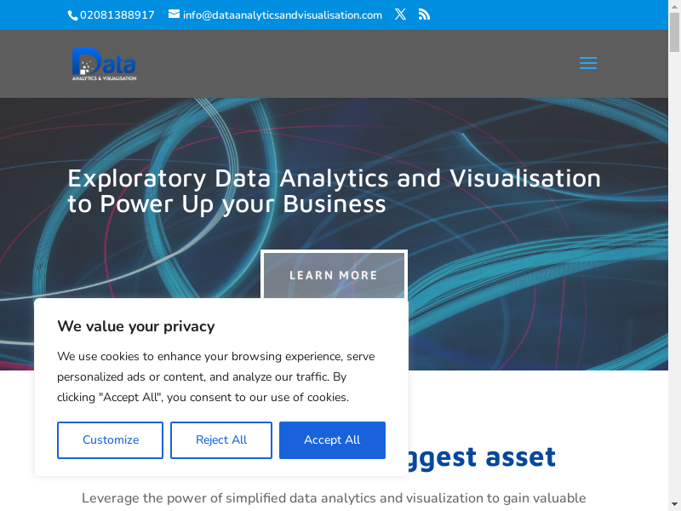Click the Data Analytics & Visualisation logo

coord(104,64)
